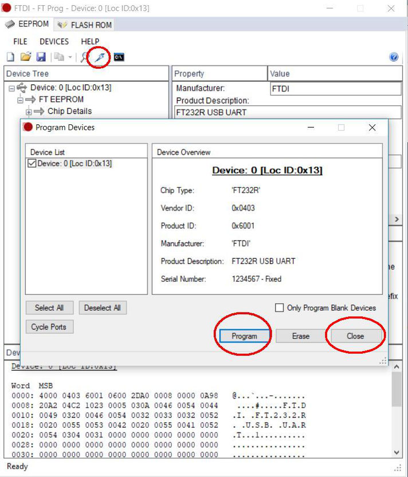The image size is (408, 477).
Task: Select Device: 0 in Device Tree
Action: 70,88
